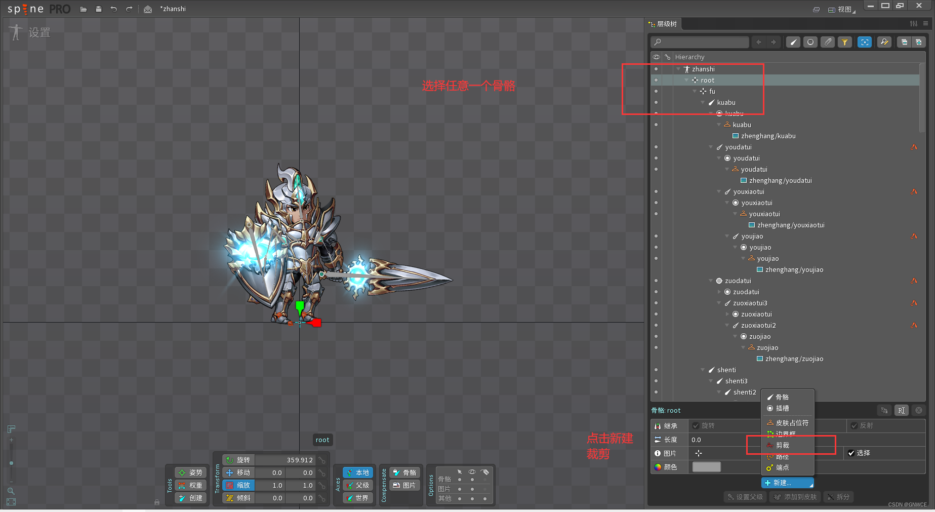Select the Pose tool (姿势)
935x512 pixels.
(x=190, y=472)
